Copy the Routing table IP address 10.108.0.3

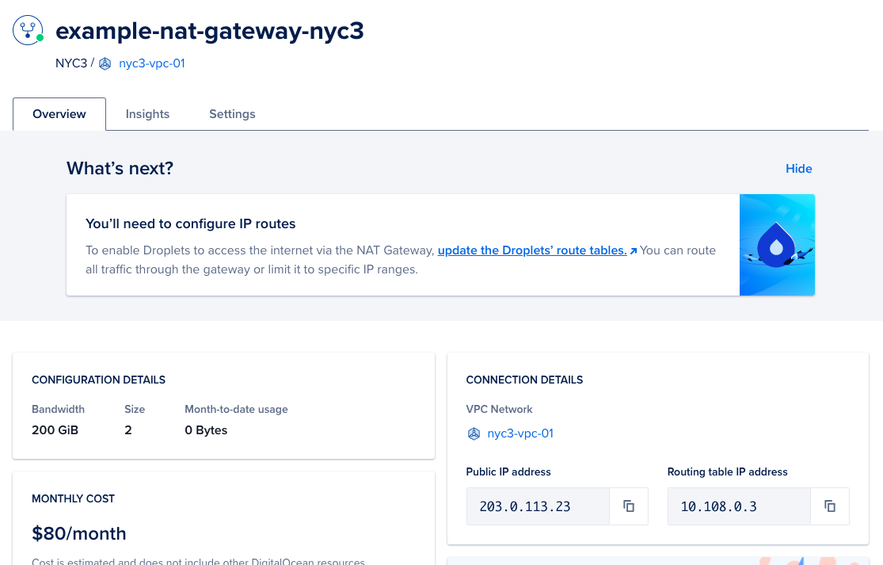click(x=829, y=506)
